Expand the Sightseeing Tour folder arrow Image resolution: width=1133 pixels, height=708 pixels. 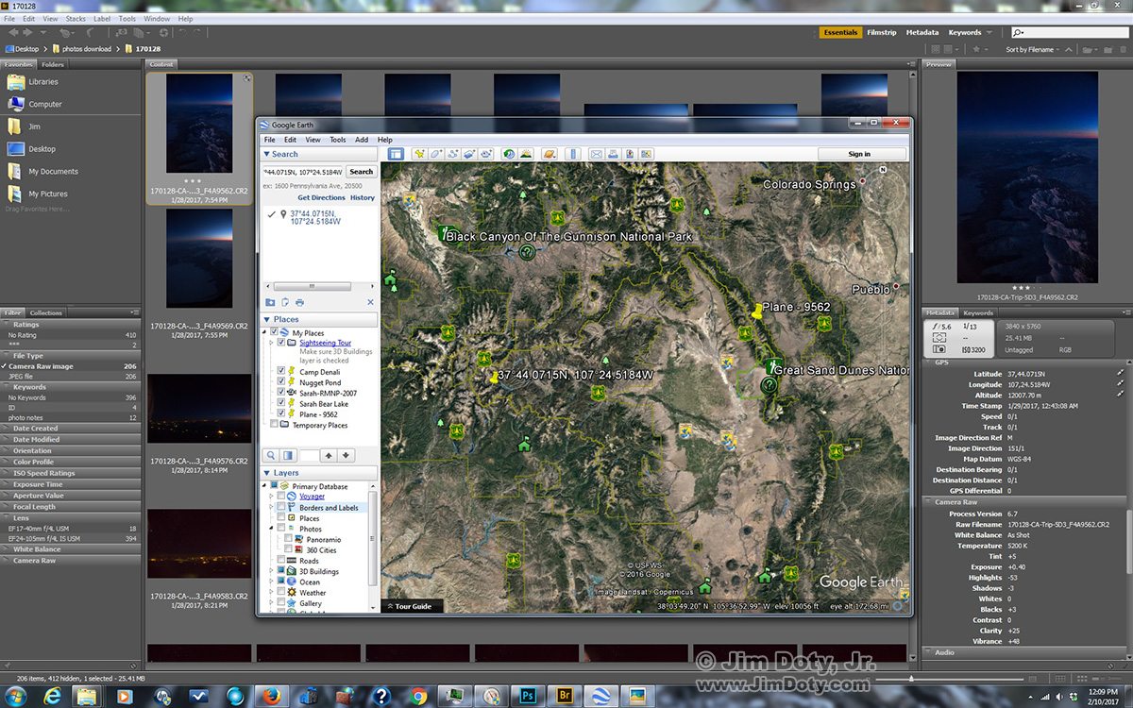pyautogui.click(x=273, y=343)
